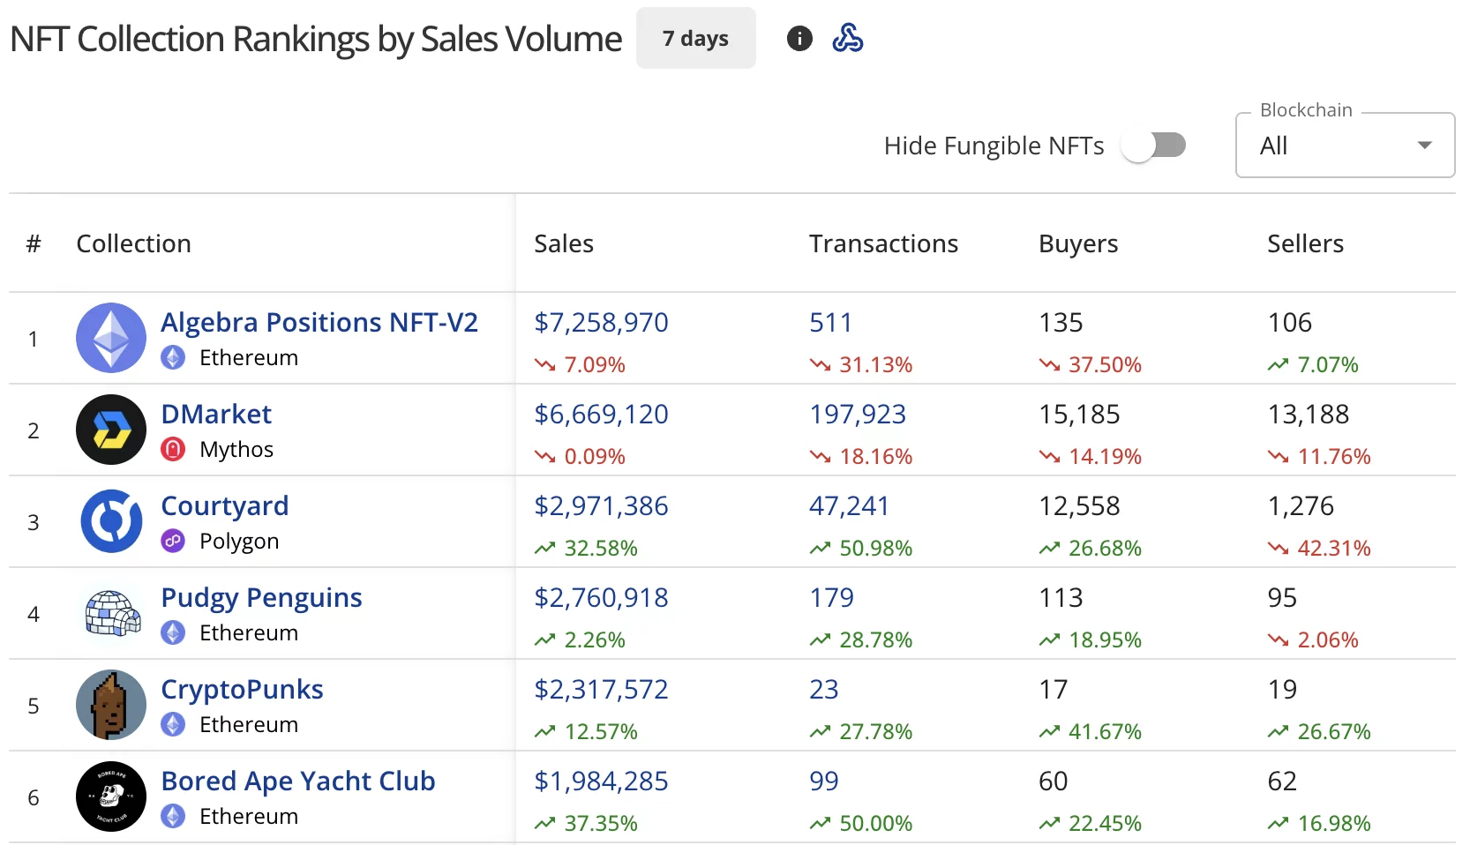Click the Ethereum icon under Bored Ape Yacht Club
The height and width of the screenshot is (845, 1470).
[x=173, y=816]
